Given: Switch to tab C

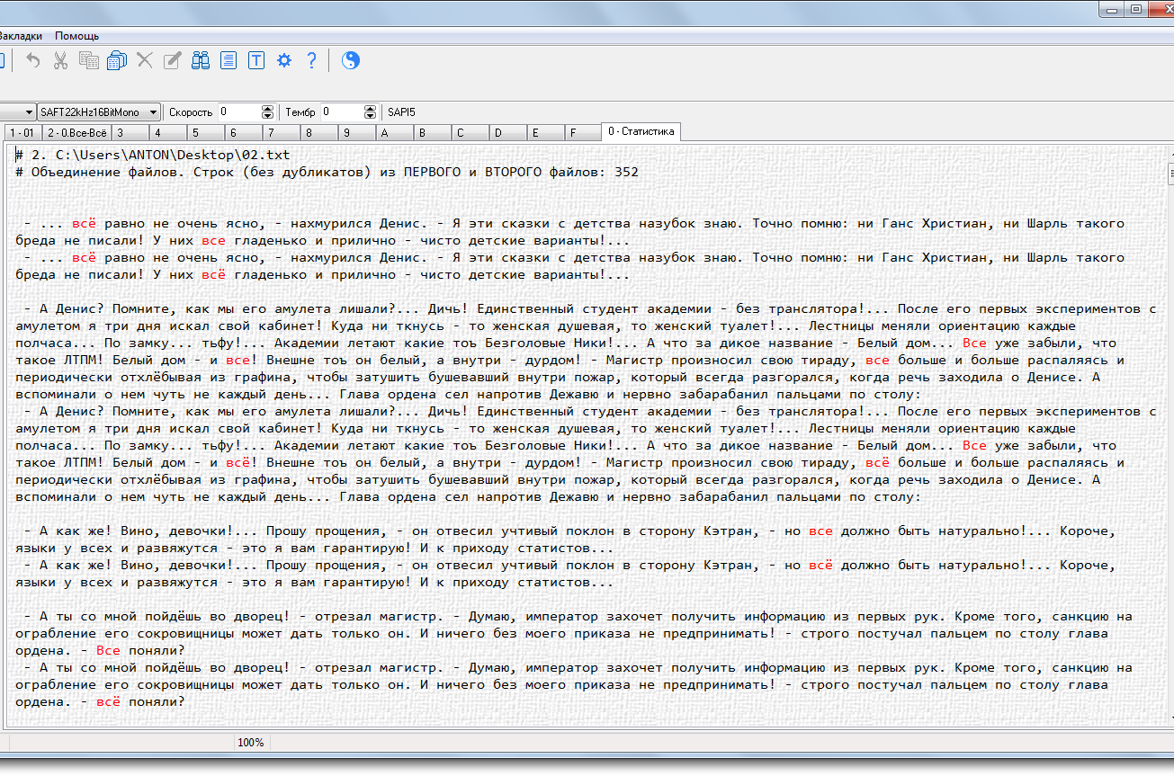Looking at the screenshot, I should [470, 132].
